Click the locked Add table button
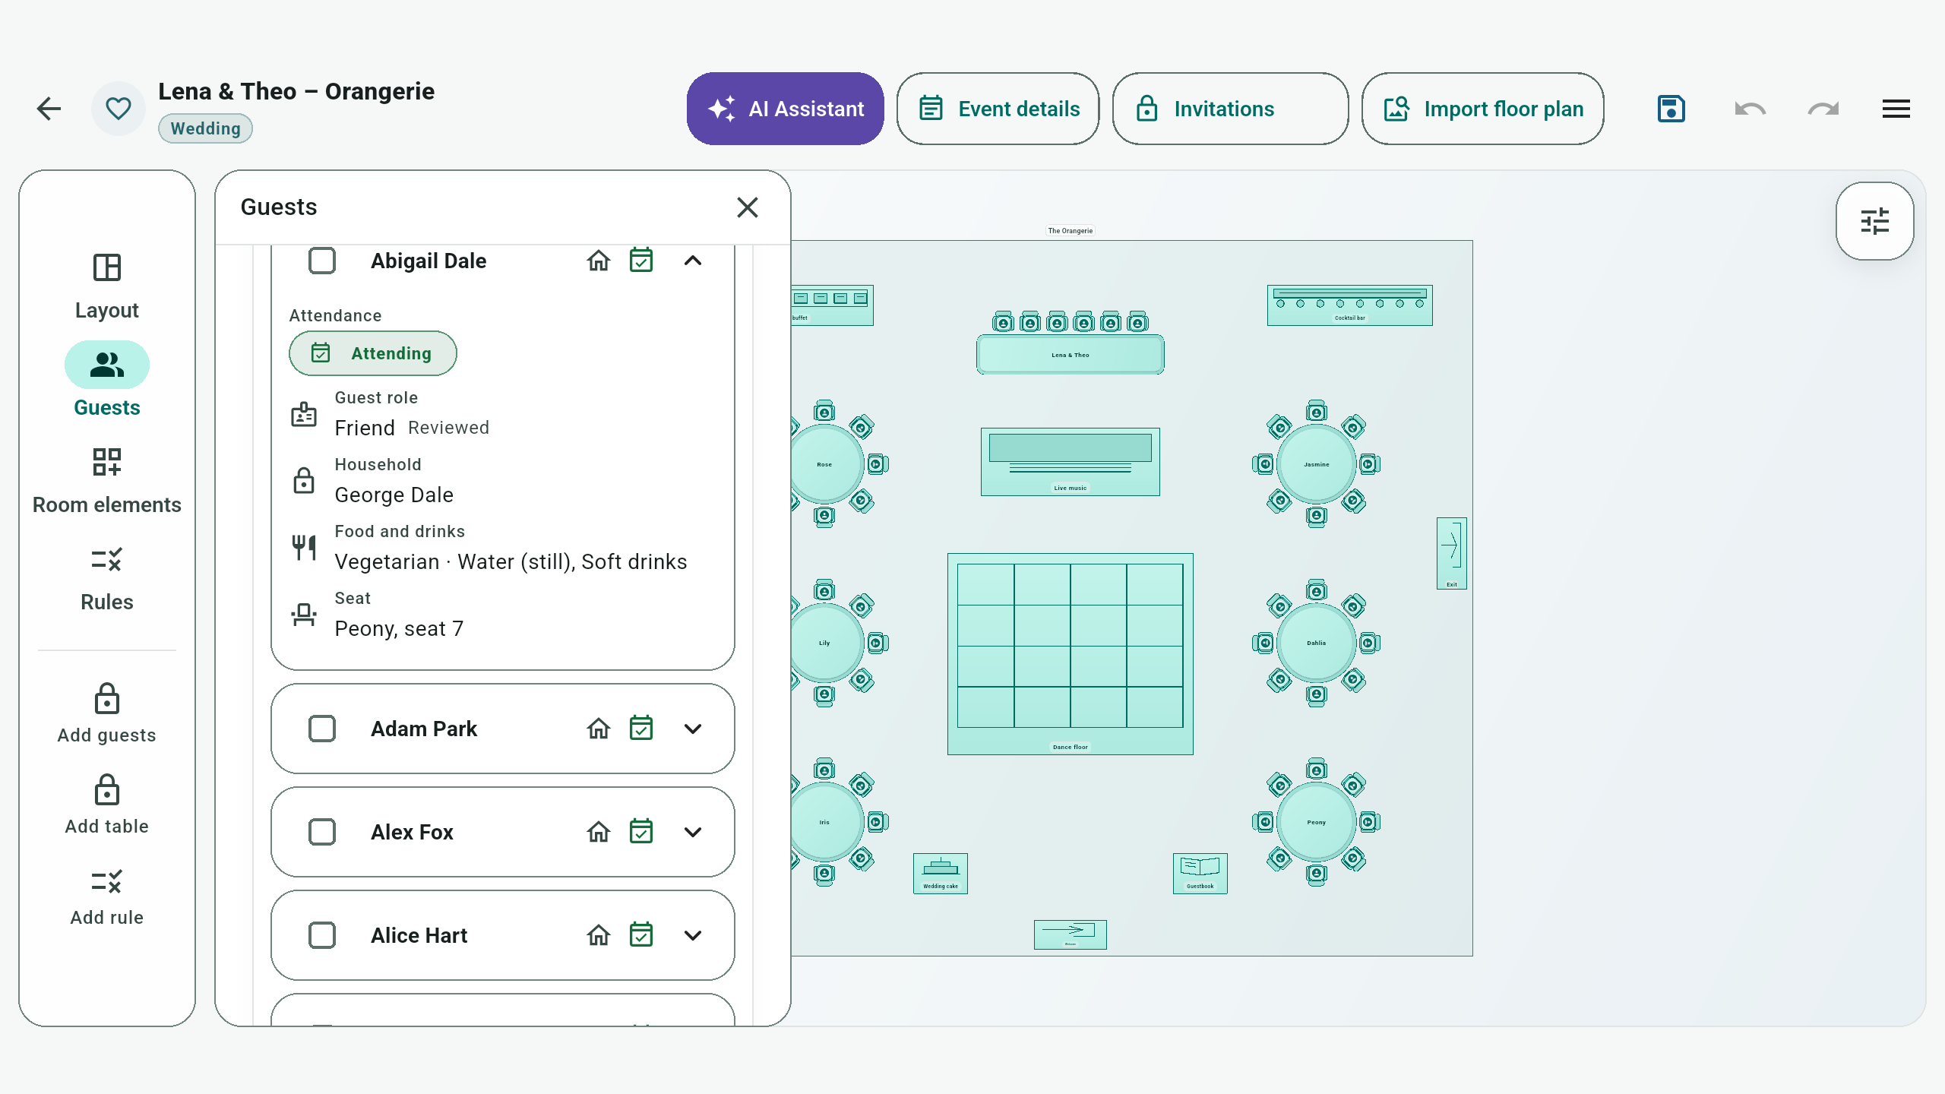Image resolution: width=1945 pixels, height=1094 pixels. coord(107,805)
